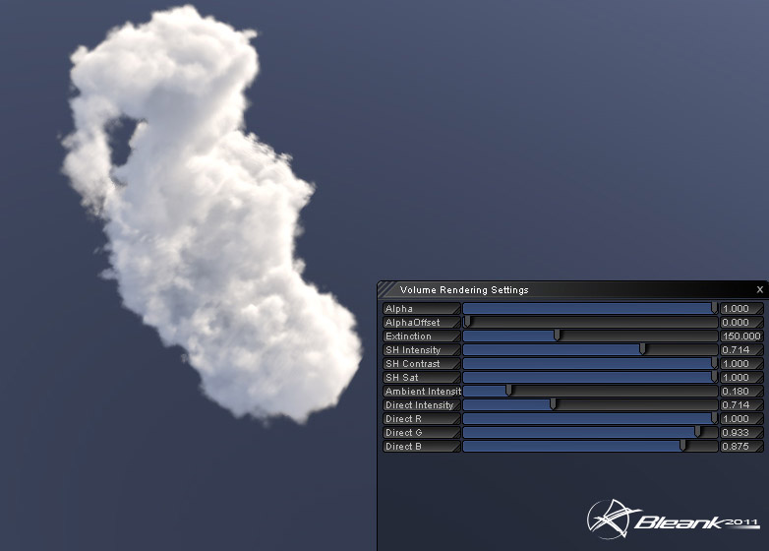The height and width of the screenshot is (551, 769).
Task: Click the AlphaOffset slider handle
Action: tap(468, 322)
